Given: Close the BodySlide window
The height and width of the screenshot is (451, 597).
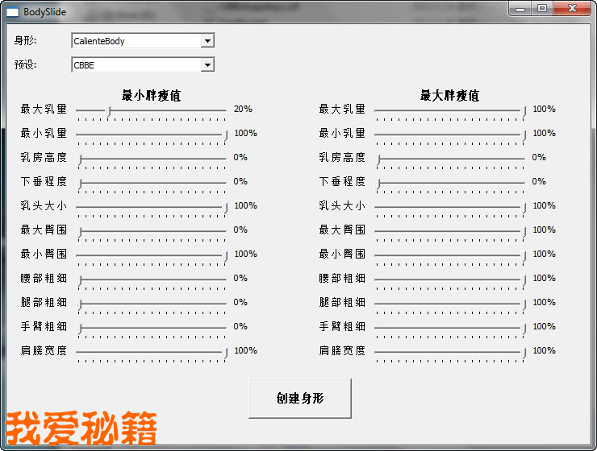Looking at the screenshot, I should 572,9.
